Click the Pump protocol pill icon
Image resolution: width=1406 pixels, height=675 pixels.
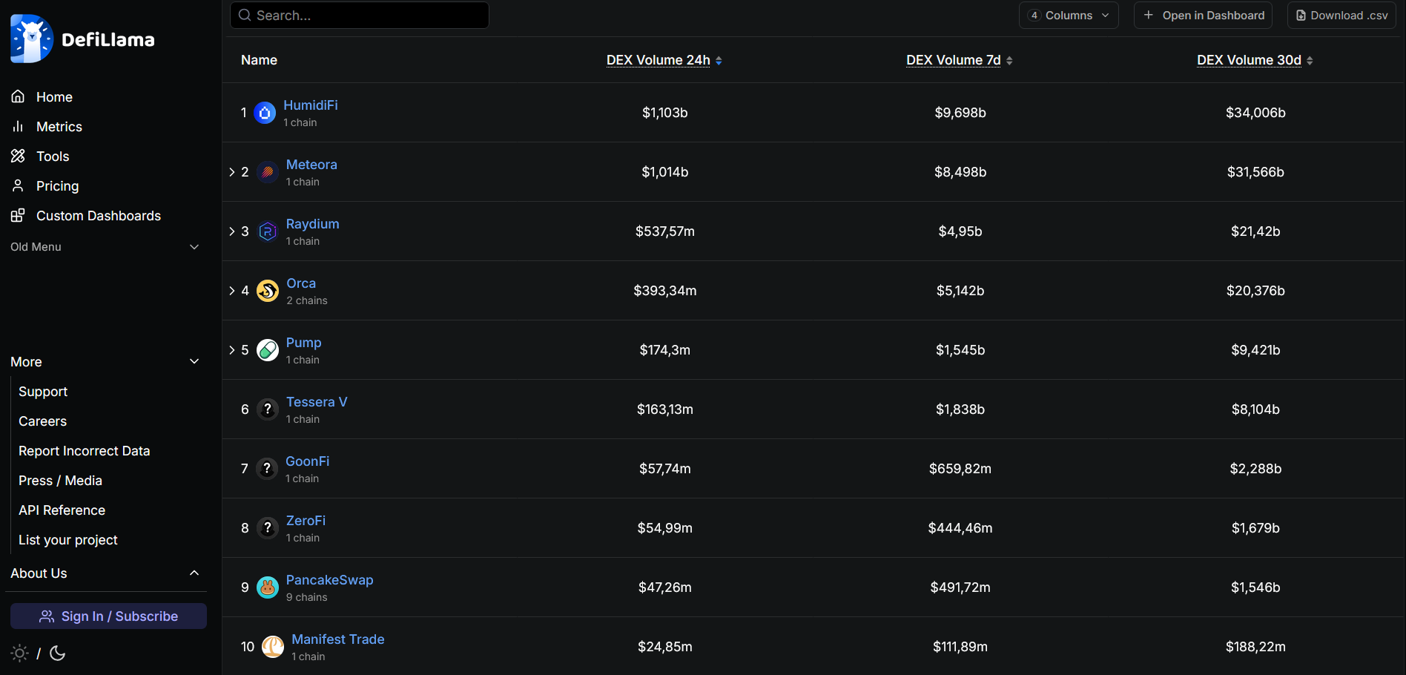267,350
